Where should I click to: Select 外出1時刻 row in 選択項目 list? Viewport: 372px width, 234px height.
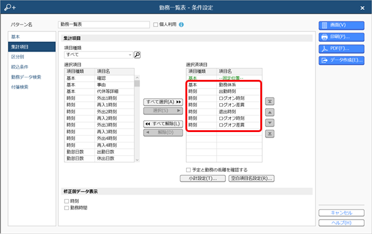[x=99, y=98]
